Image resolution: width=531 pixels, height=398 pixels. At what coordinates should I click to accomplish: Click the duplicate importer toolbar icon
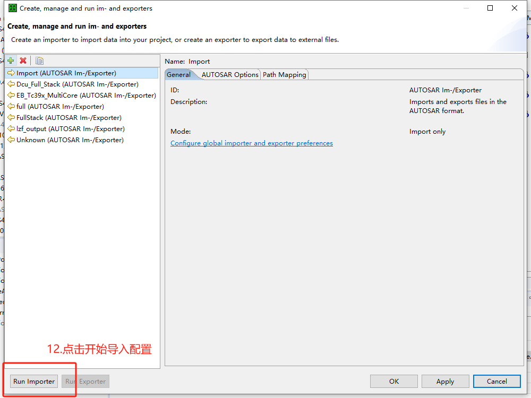pyautogui.click(x=39, y=61)
